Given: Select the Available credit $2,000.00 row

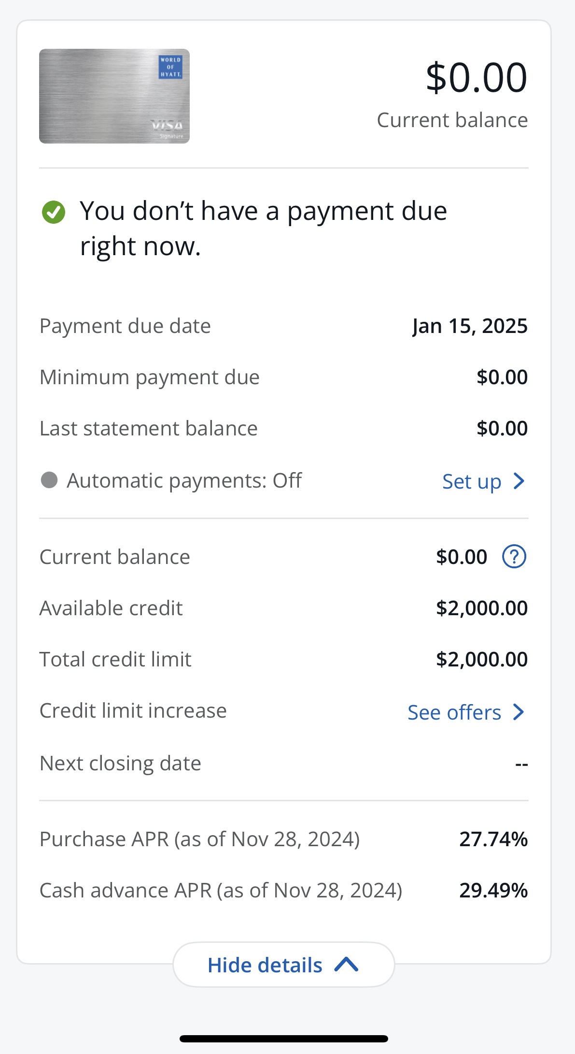Looking at the screenshot, I should [284, 608].
